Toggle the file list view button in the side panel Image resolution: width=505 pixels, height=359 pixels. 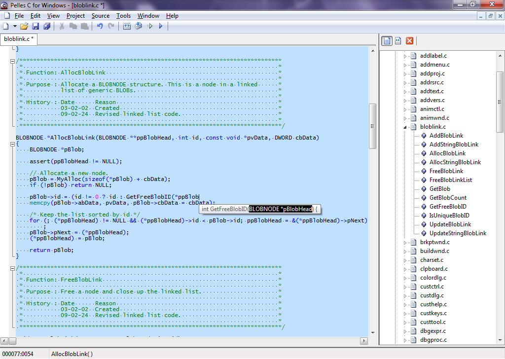tap(387, 40)
